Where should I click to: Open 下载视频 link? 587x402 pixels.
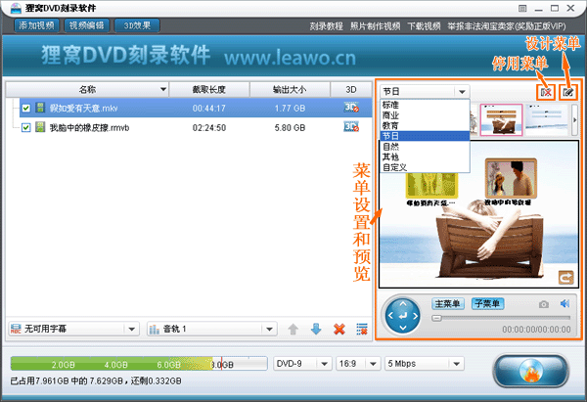tap(424, 26)
